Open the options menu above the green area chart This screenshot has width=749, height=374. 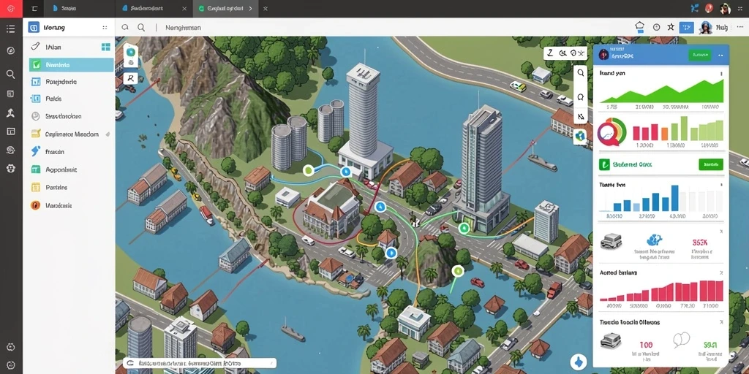coord(720,74)
